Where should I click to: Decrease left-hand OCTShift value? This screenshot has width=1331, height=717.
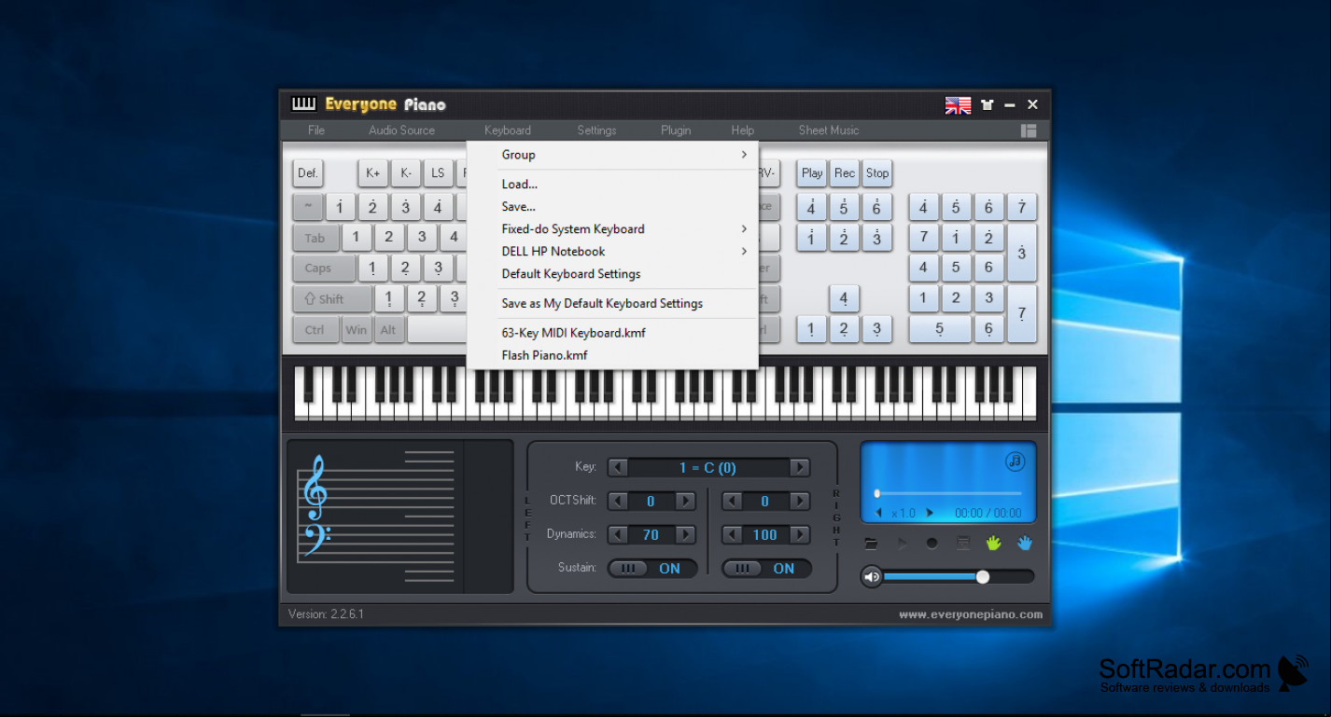tap(618, 502)
